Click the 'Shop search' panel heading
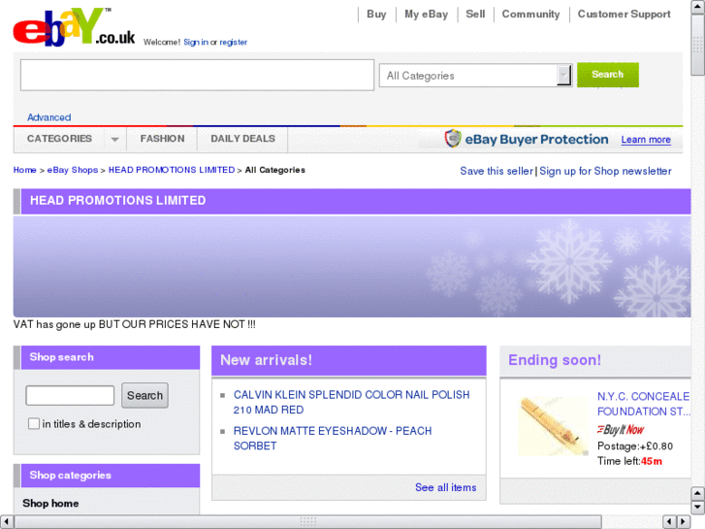705x529 pixels. coord(62,357)
